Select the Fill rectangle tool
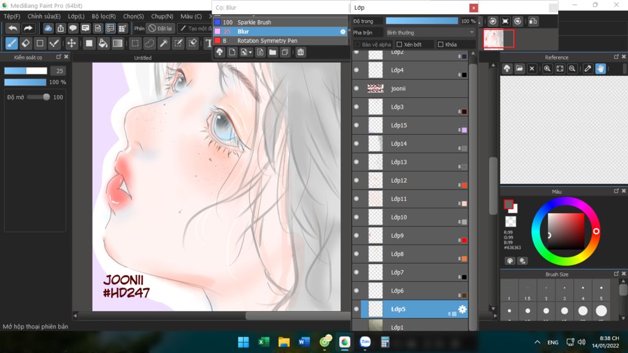Viewport: 628px width, 353px height. (x=89, y=44)
